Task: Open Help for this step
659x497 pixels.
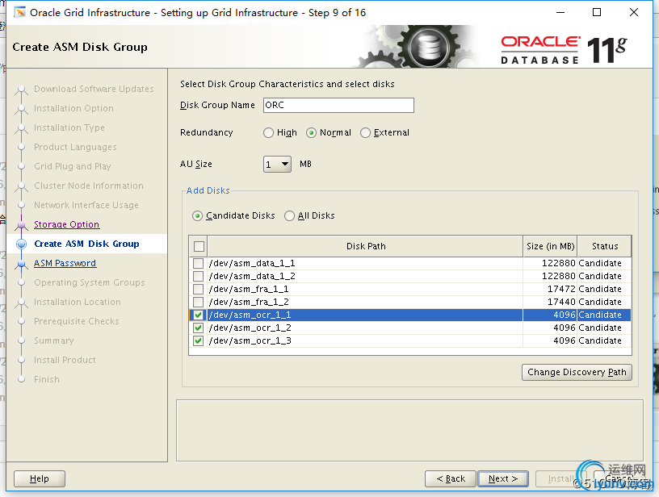Action: [39, 478]
